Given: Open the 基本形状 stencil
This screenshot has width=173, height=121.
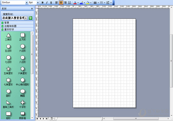Looking at the screenshot, I should pos(17,30).
